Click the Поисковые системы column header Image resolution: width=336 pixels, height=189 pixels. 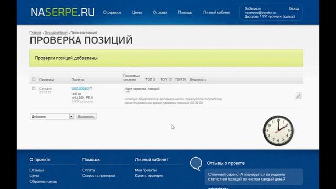(x=132, y=78)
